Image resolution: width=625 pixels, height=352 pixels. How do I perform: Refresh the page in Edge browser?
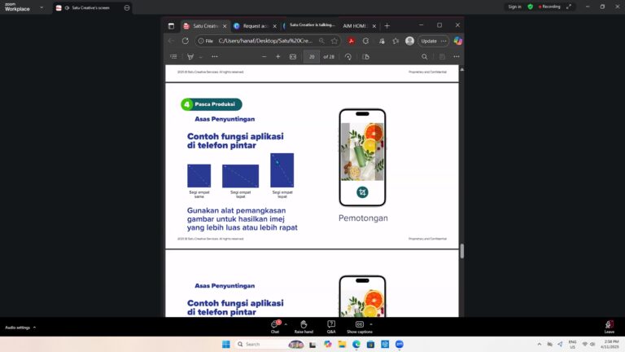pos(185,41)
